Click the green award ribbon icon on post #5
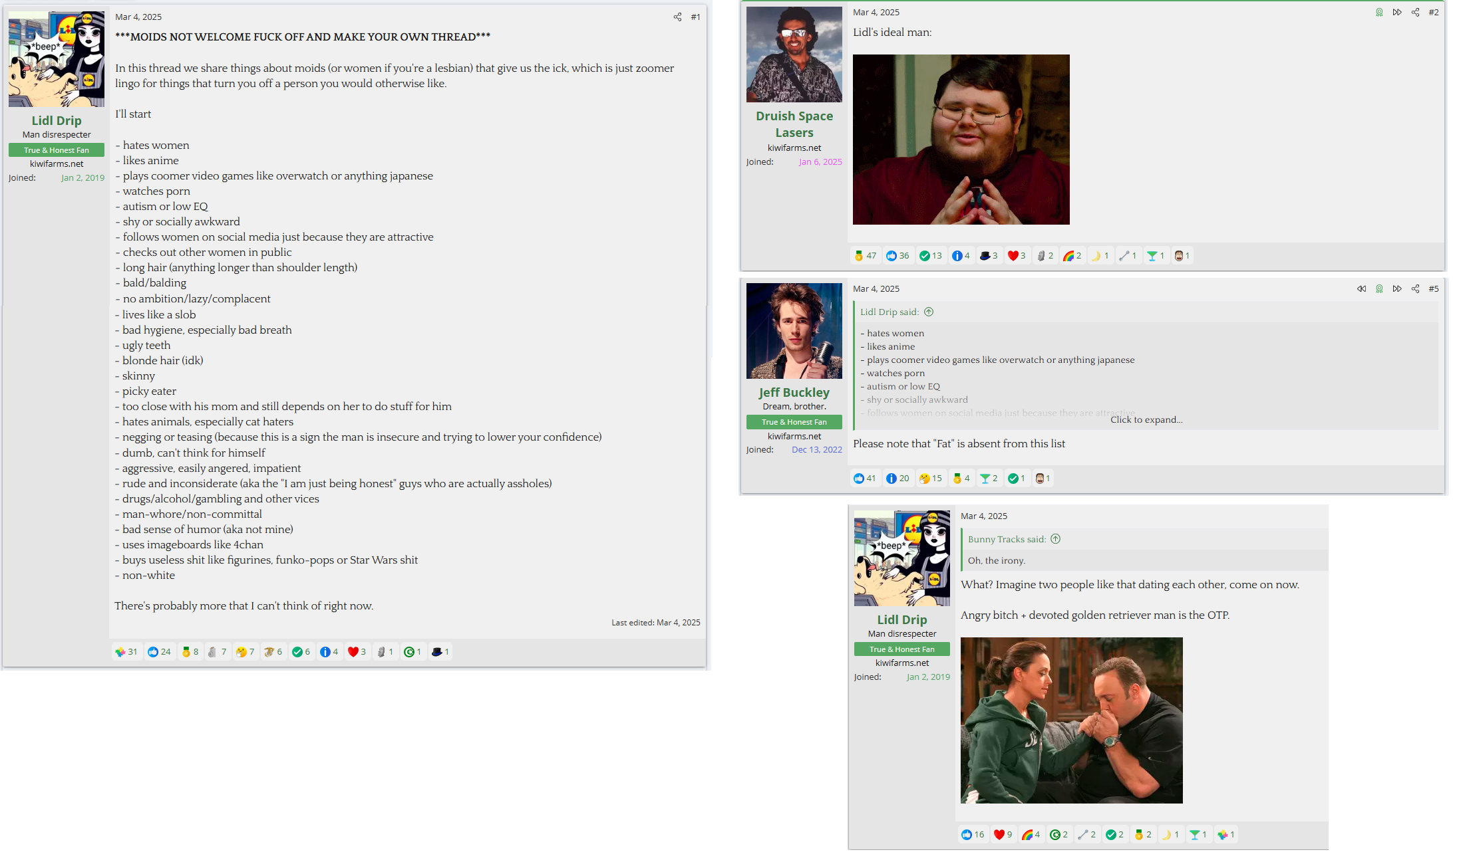Image resolution: width=1461 pixels, height=864 pixels. tap(1379, 289)
